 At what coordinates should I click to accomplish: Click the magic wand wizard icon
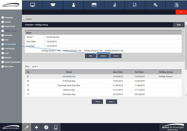(x=27, y=127)
